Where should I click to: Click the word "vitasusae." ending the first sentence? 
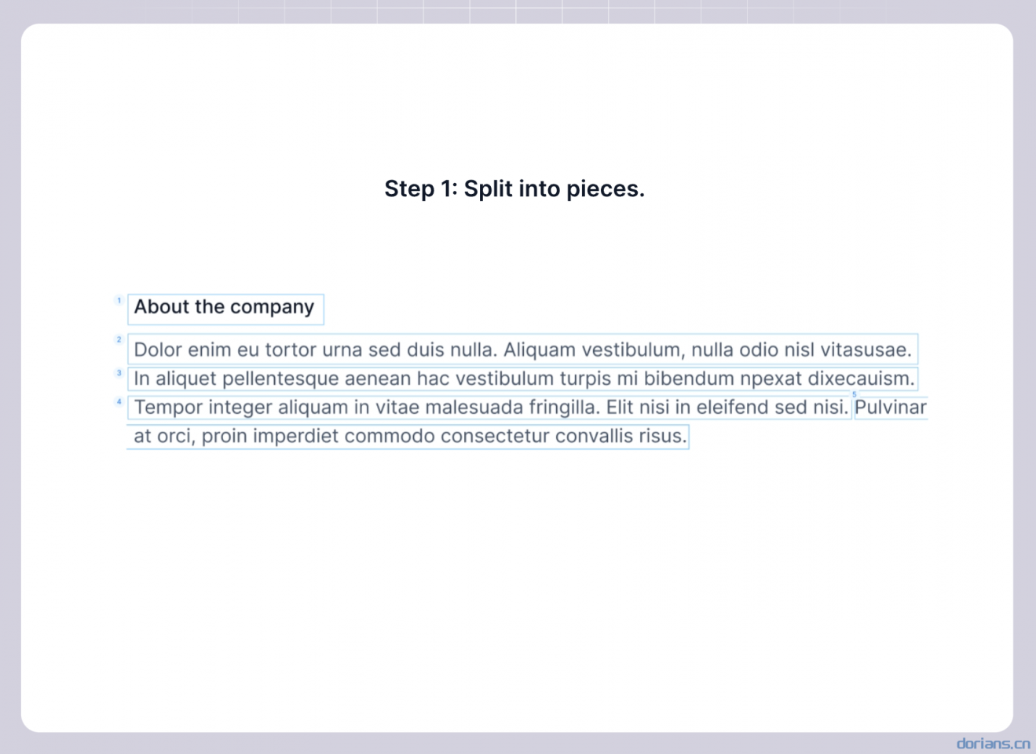click(x=866, y=350)
